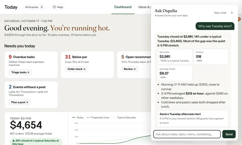Switch to the Dashboard tab
Viewport: 242px width, 145px height.
[123, 7]
